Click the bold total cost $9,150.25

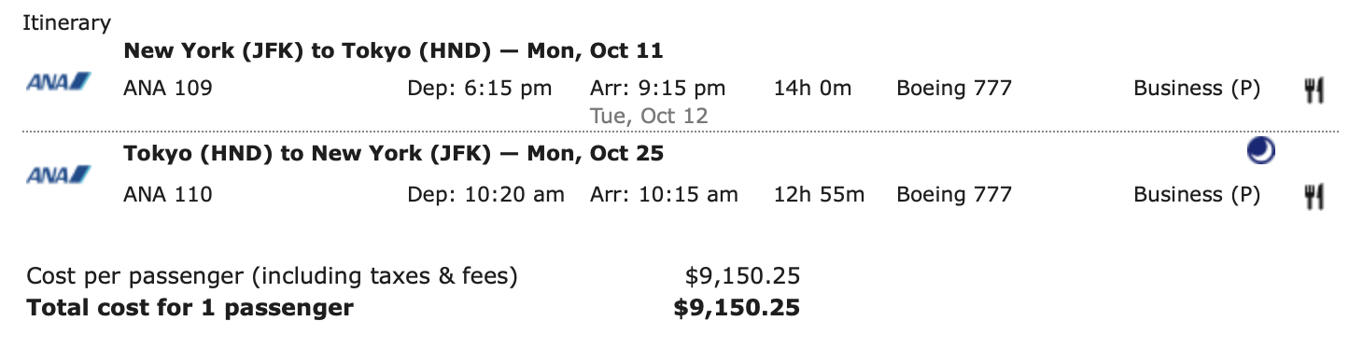pyautogui.click(x=737, y=308)
